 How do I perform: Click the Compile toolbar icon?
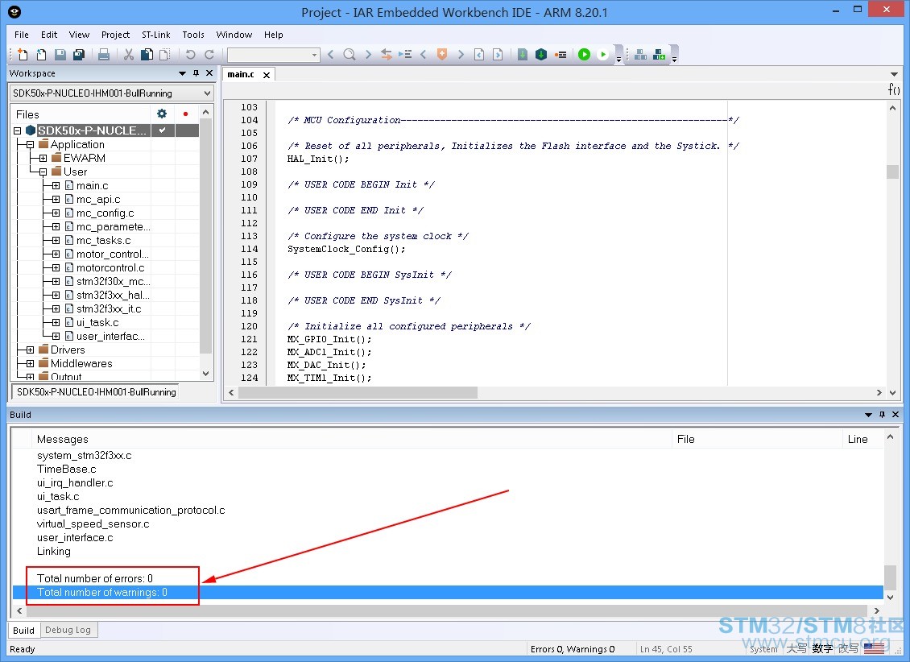pos(523,55)
